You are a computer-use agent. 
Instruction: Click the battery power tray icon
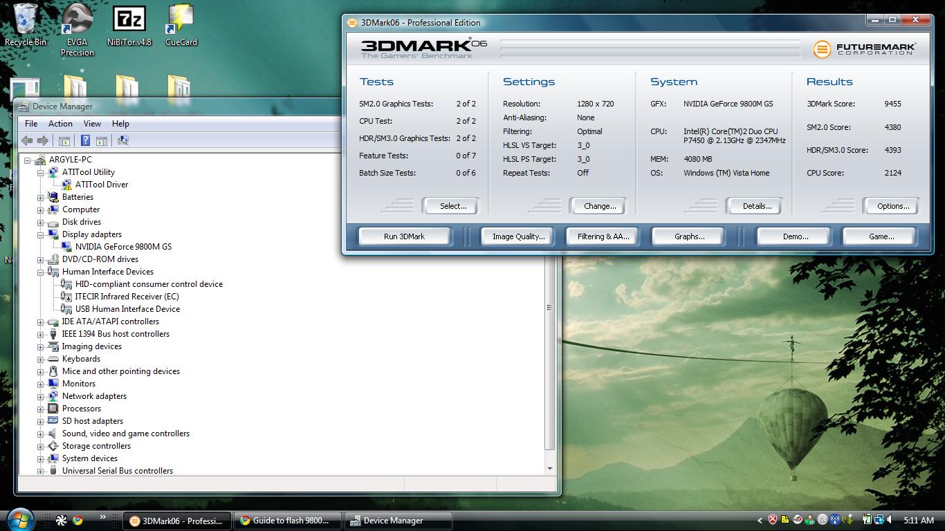click(867, 520)
